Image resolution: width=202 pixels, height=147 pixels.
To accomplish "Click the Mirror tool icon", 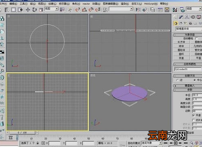I will pos(138,10).
